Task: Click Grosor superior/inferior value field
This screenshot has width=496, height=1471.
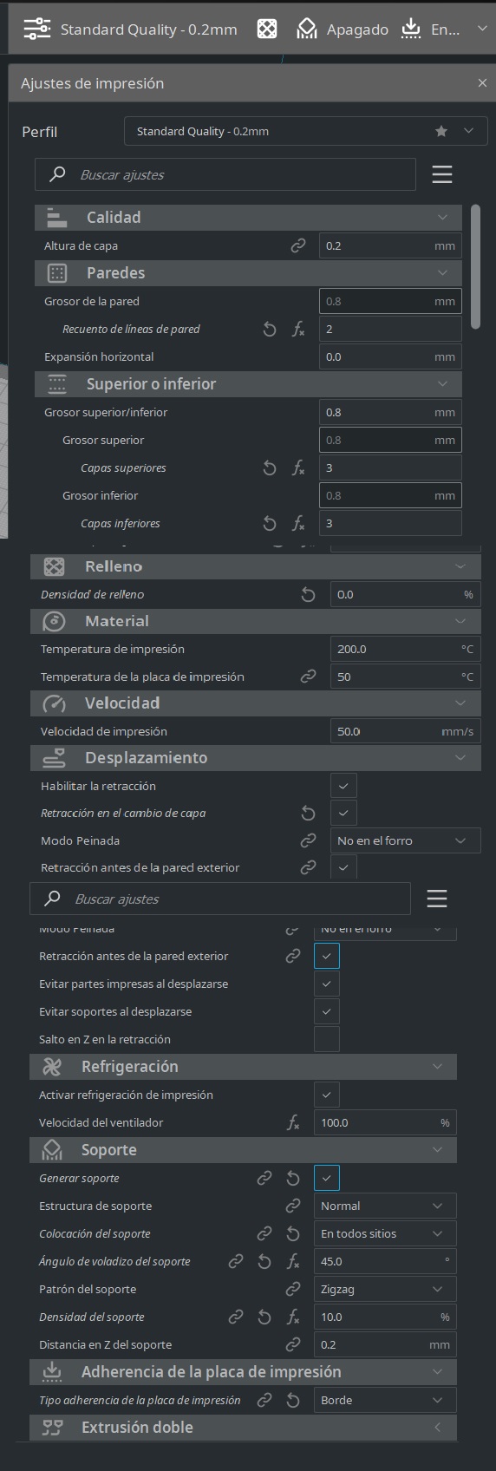Action: coord(390,412)
